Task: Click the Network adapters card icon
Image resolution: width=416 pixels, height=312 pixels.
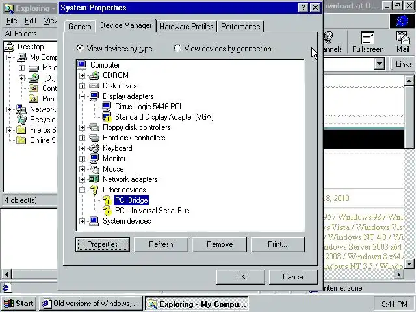Action: [94, 179]
